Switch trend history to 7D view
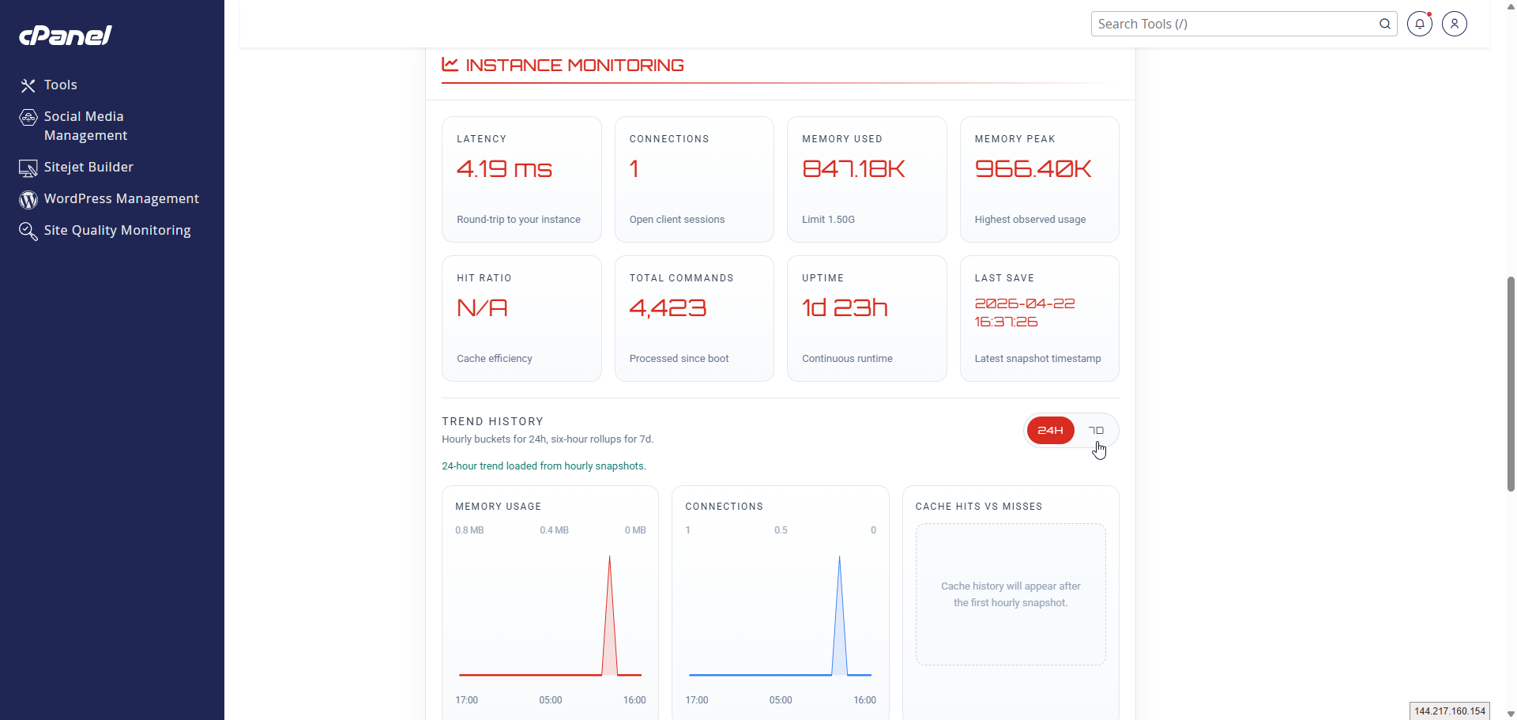Viewport: 1517px width, 720px height. (1097, 430)
